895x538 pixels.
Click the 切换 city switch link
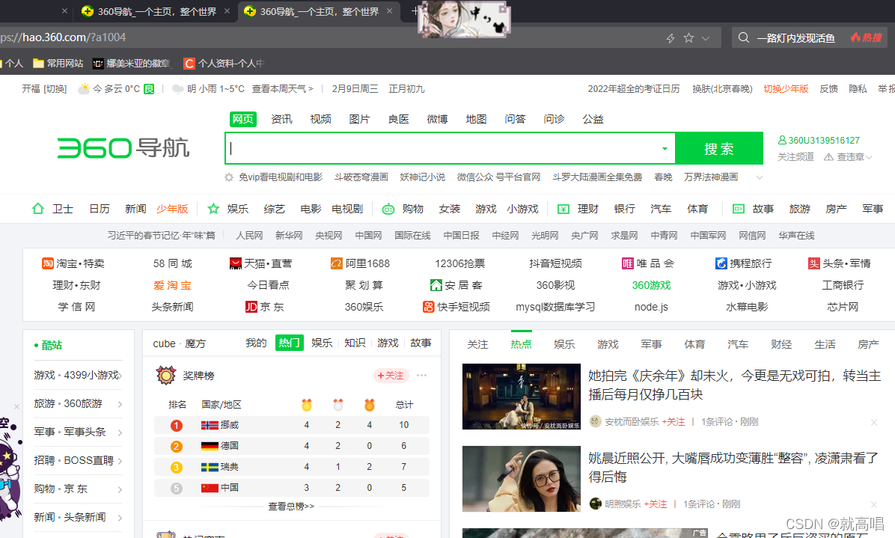click(55, 89)
